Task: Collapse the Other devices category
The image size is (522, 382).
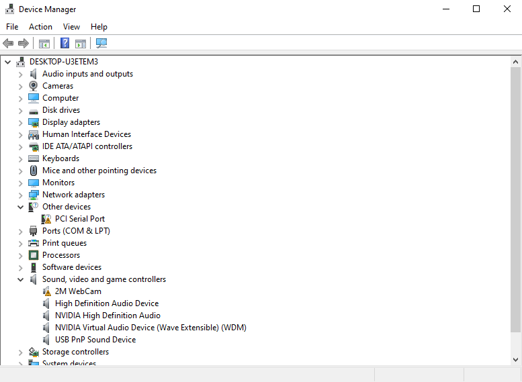Action: (20, 207)
